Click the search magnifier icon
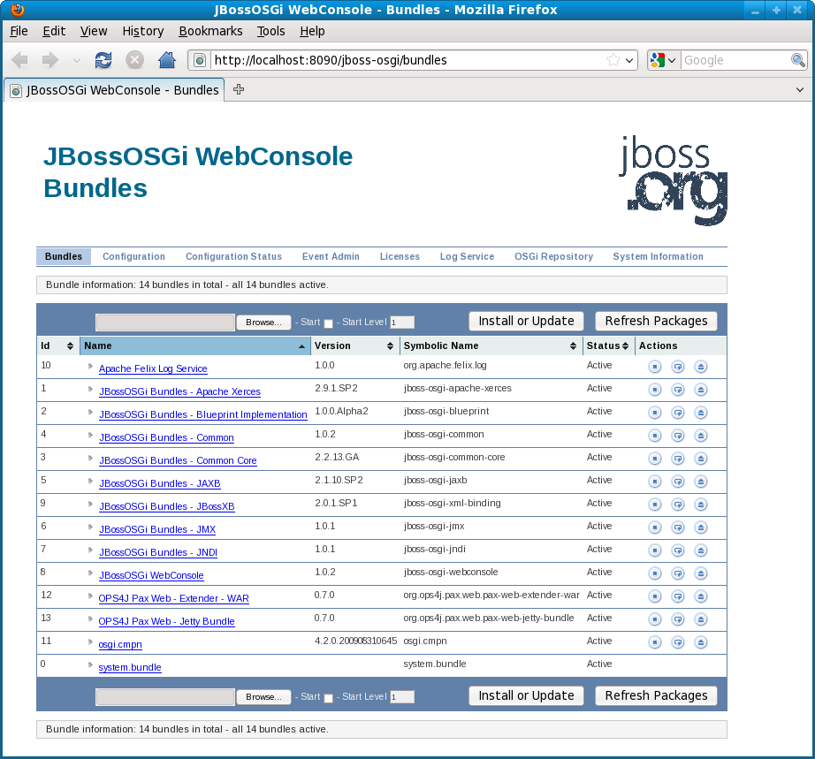The image size is (815, 759). click(797, 60)
